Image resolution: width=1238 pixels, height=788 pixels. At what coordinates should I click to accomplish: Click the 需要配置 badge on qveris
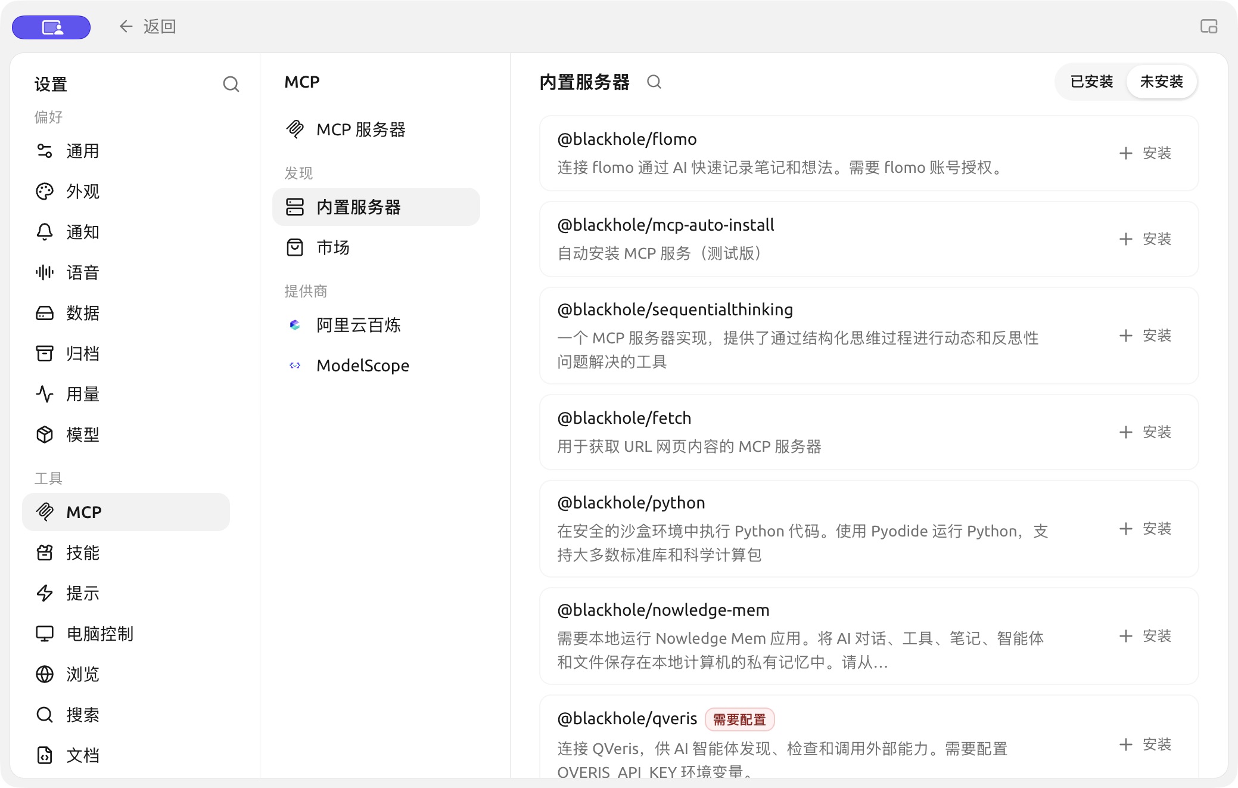pyautogui.click(x=739, y=719)
